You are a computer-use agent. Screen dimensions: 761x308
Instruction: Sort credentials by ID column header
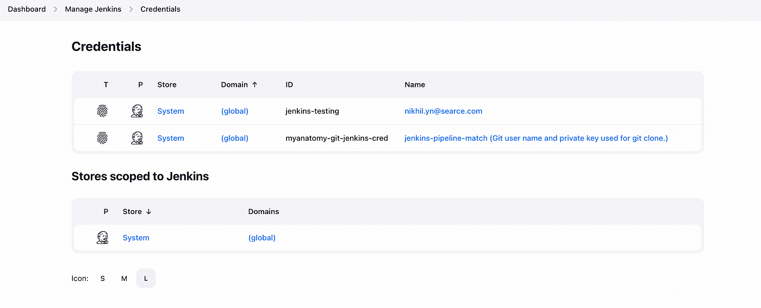[x=289, y=85]
